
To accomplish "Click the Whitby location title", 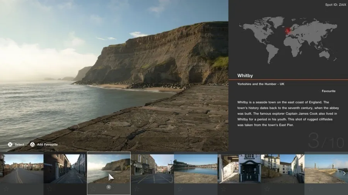I will pos(245,76).
